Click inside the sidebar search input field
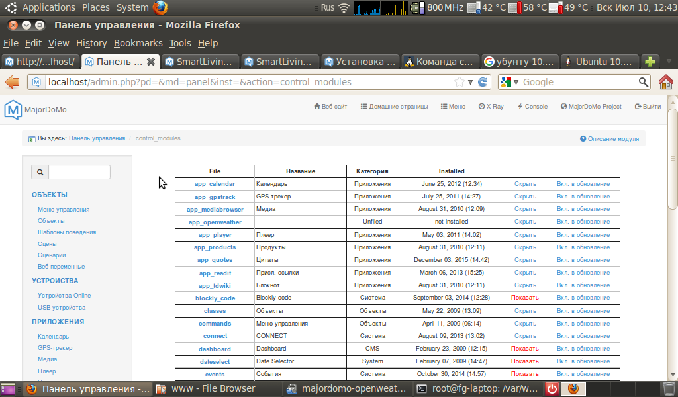This screenshot has height=397, width=678. [79, 171]
